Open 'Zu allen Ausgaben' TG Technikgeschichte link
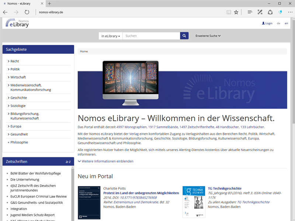295x221 pixels. 253,202
